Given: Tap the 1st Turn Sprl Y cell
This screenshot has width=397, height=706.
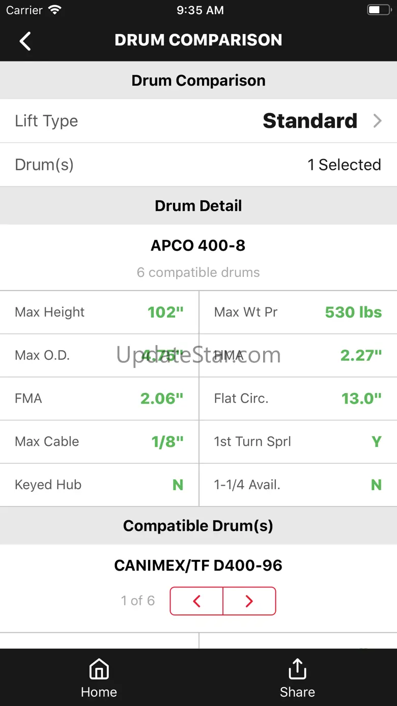Looking at the screenshot, I should point(298,441).
